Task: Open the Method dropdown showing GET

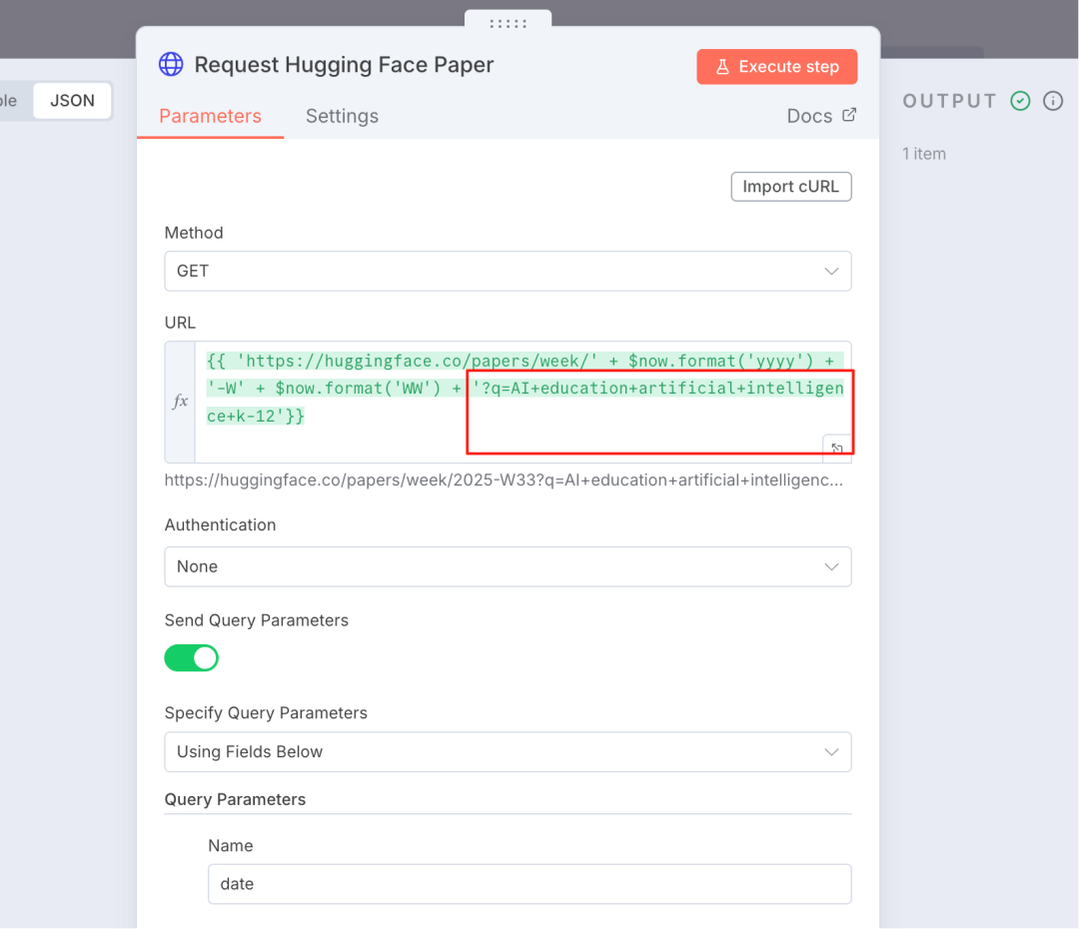Action: [x=508, y=271]
